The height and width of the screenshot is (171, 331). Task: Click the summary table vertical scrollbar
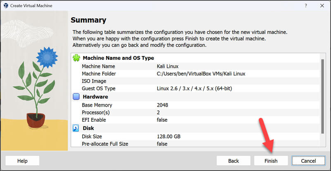coord(322,99)
